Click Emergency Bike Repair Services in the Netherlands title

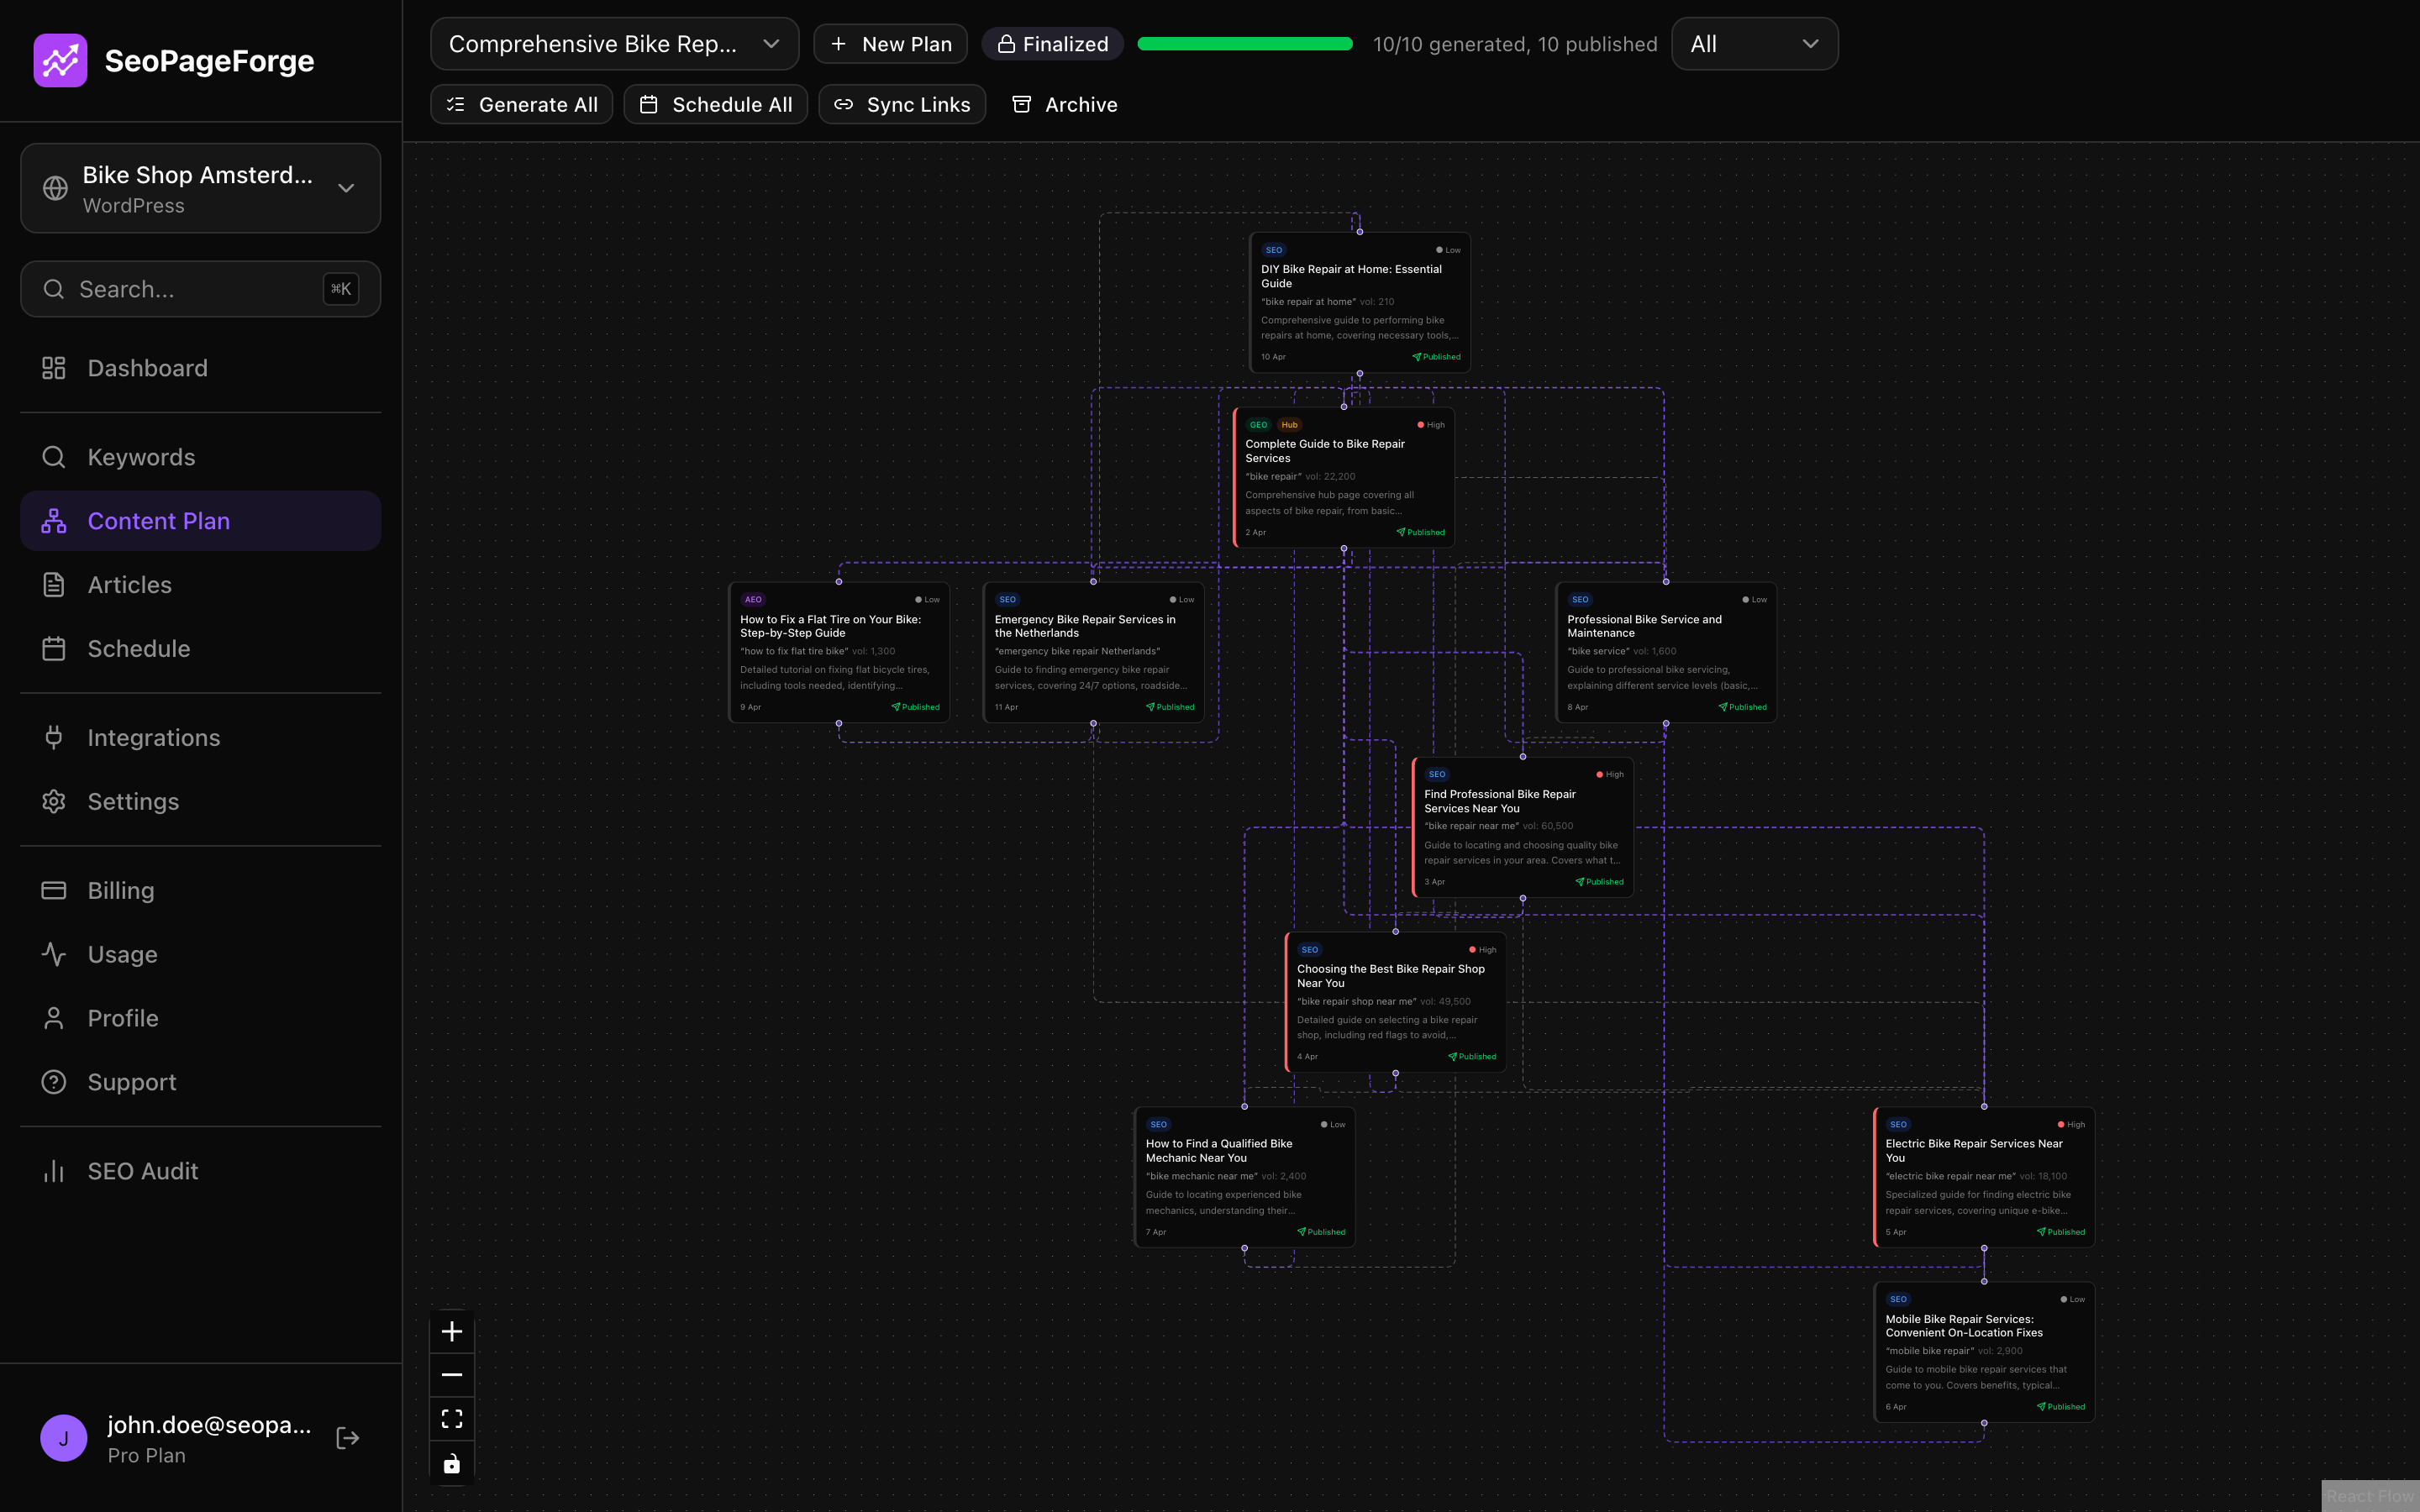1085,626
